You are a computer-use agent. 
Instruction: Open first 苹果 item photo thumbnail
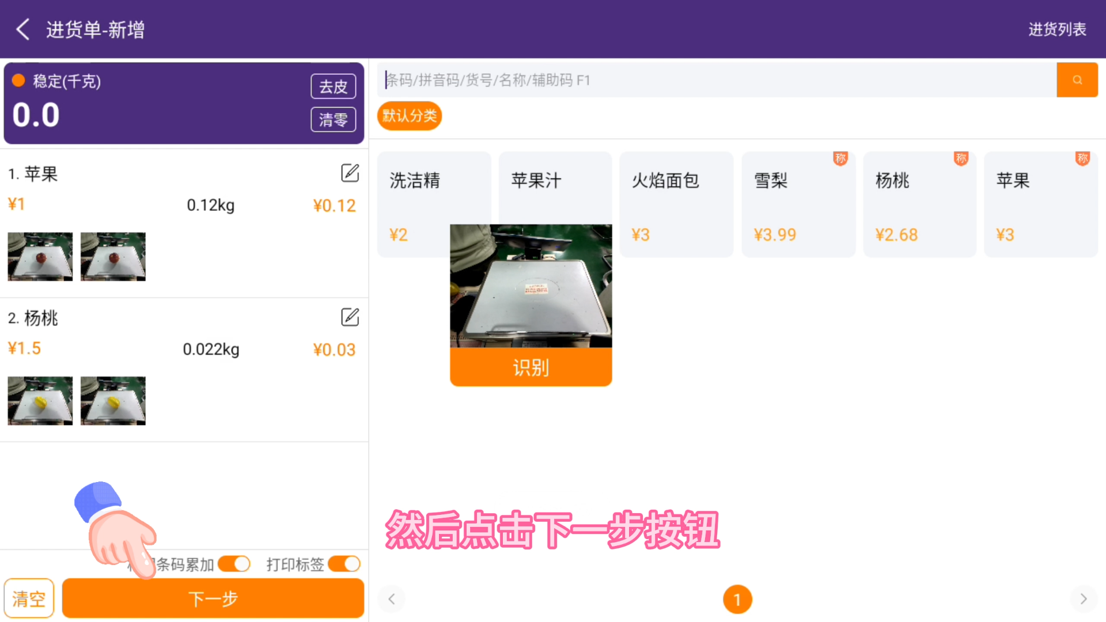coord(40,256)
